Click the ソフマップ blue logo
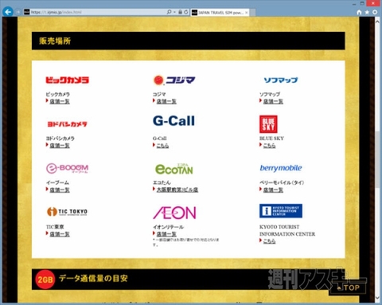Viewport: 382px width, 305px height. (x=281, y=80)
